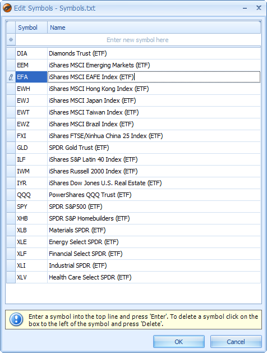Click 'iShares MSCI Emerging Markets (ETF)' cell
267x353 pixels.
click(154, 65)
